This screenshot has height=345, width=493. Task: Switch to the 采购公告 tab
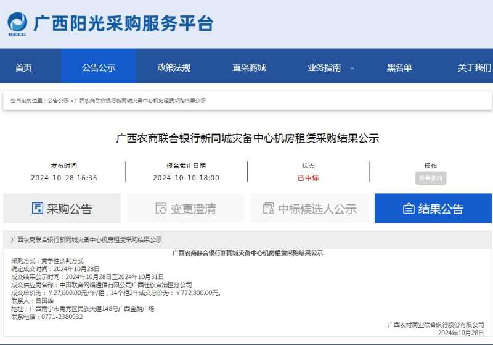click(x=62, y=209)
